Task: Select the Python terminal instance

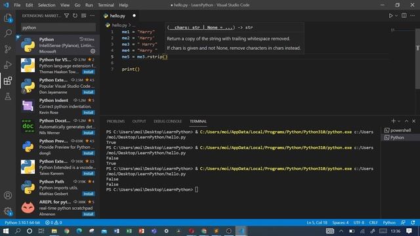Action: click(400, 138)
